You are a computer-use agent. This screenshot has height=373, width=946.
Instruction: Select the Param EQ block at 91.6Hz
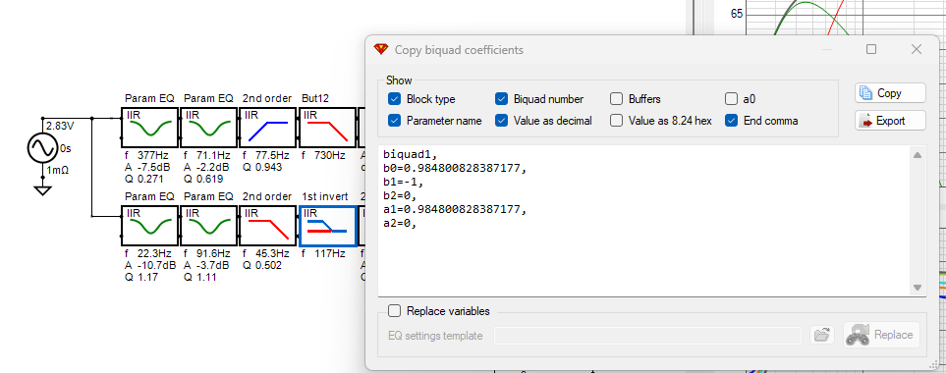(208, 226)
